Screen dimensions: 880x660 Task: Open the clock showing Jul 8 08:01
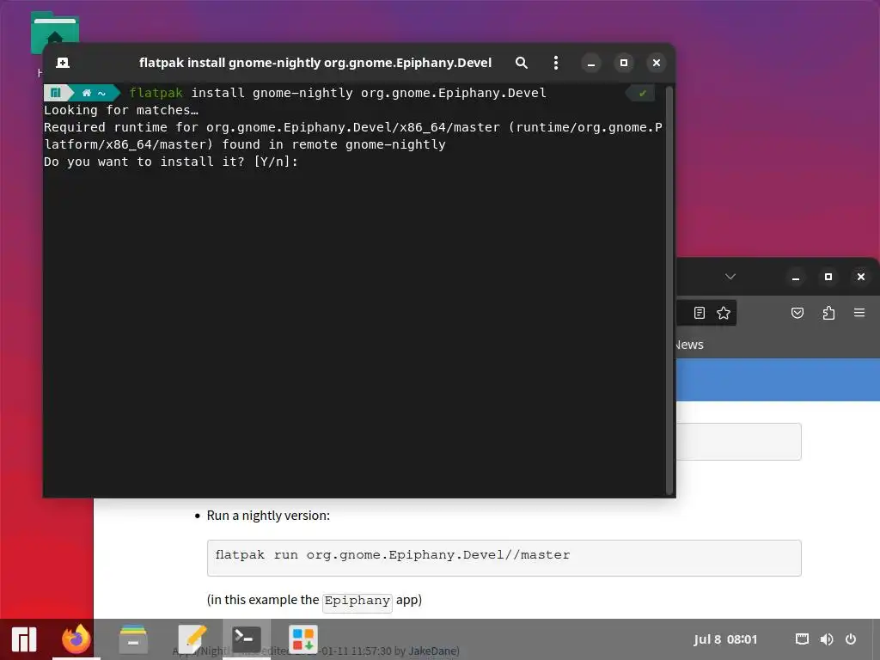click(x=725, y=639)
